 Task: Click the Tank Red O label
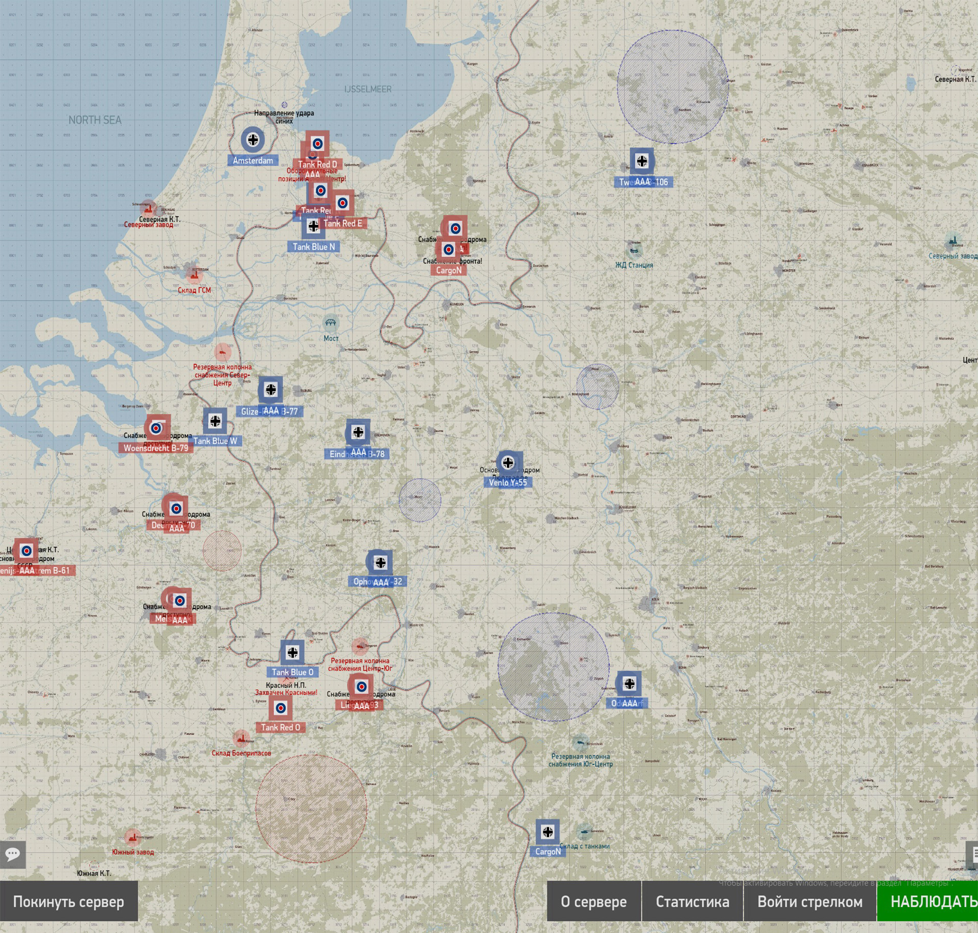tap(281, 727)
